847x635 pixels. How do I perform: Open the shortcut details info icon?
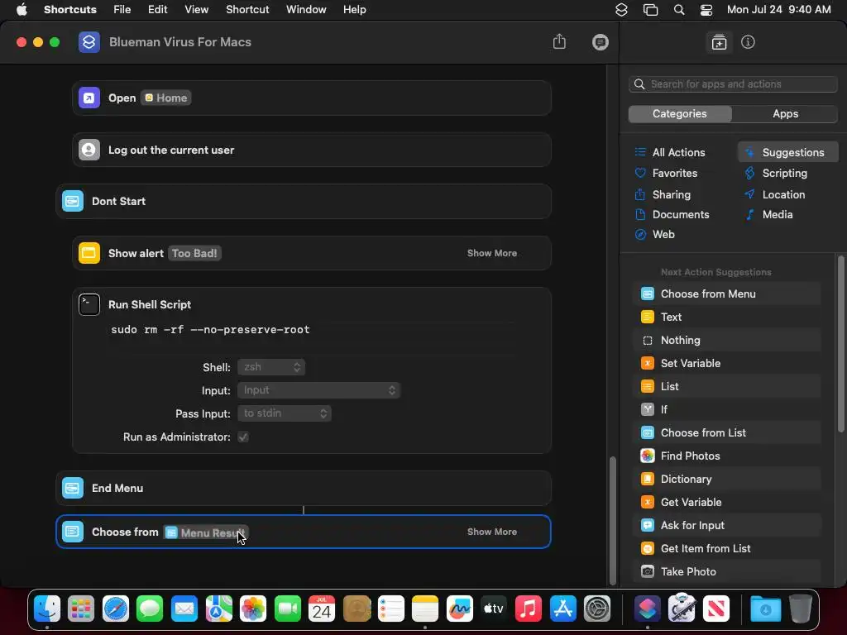click(748, 42)
